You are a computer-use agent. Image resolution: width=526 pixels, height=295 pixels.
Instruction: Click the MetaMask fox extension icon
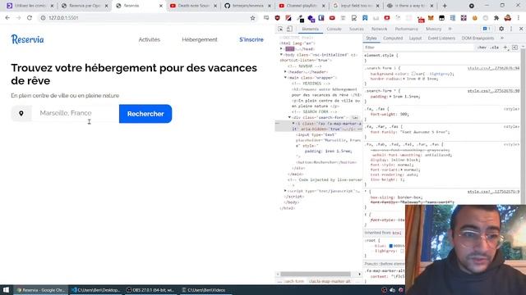(x=431, y=18)
